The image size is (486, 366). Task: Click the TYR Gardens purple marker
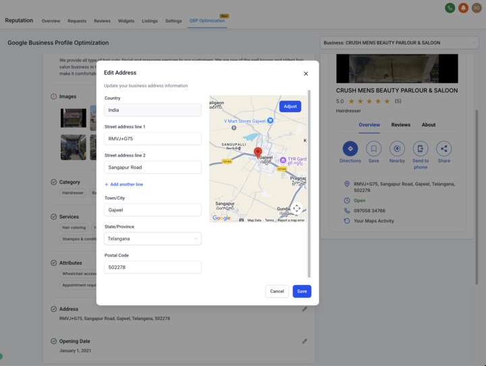283,160
